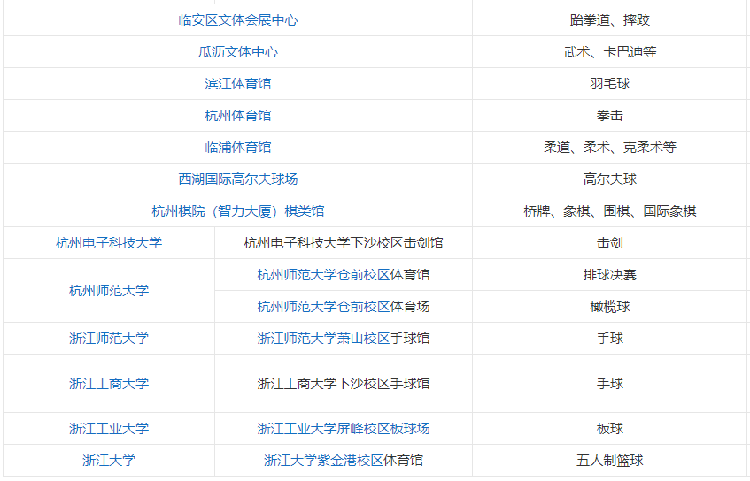The width and height of the screenshot is (750, 481).
Task: Open 浙江工业大学屏峰校区板球场 link
Action: [x=344, y=429]
